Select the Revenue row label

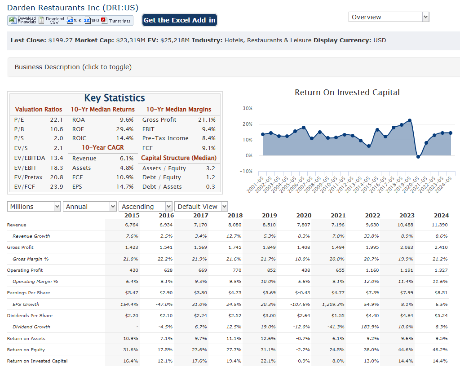pyautogui.click(x=17, y=225)
